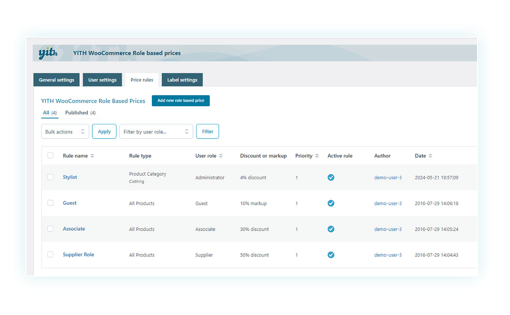Sort by Rule name column arrows
The height and width of the screenshot is (315, 510).
pyautogui.click(x=92, y=156)
